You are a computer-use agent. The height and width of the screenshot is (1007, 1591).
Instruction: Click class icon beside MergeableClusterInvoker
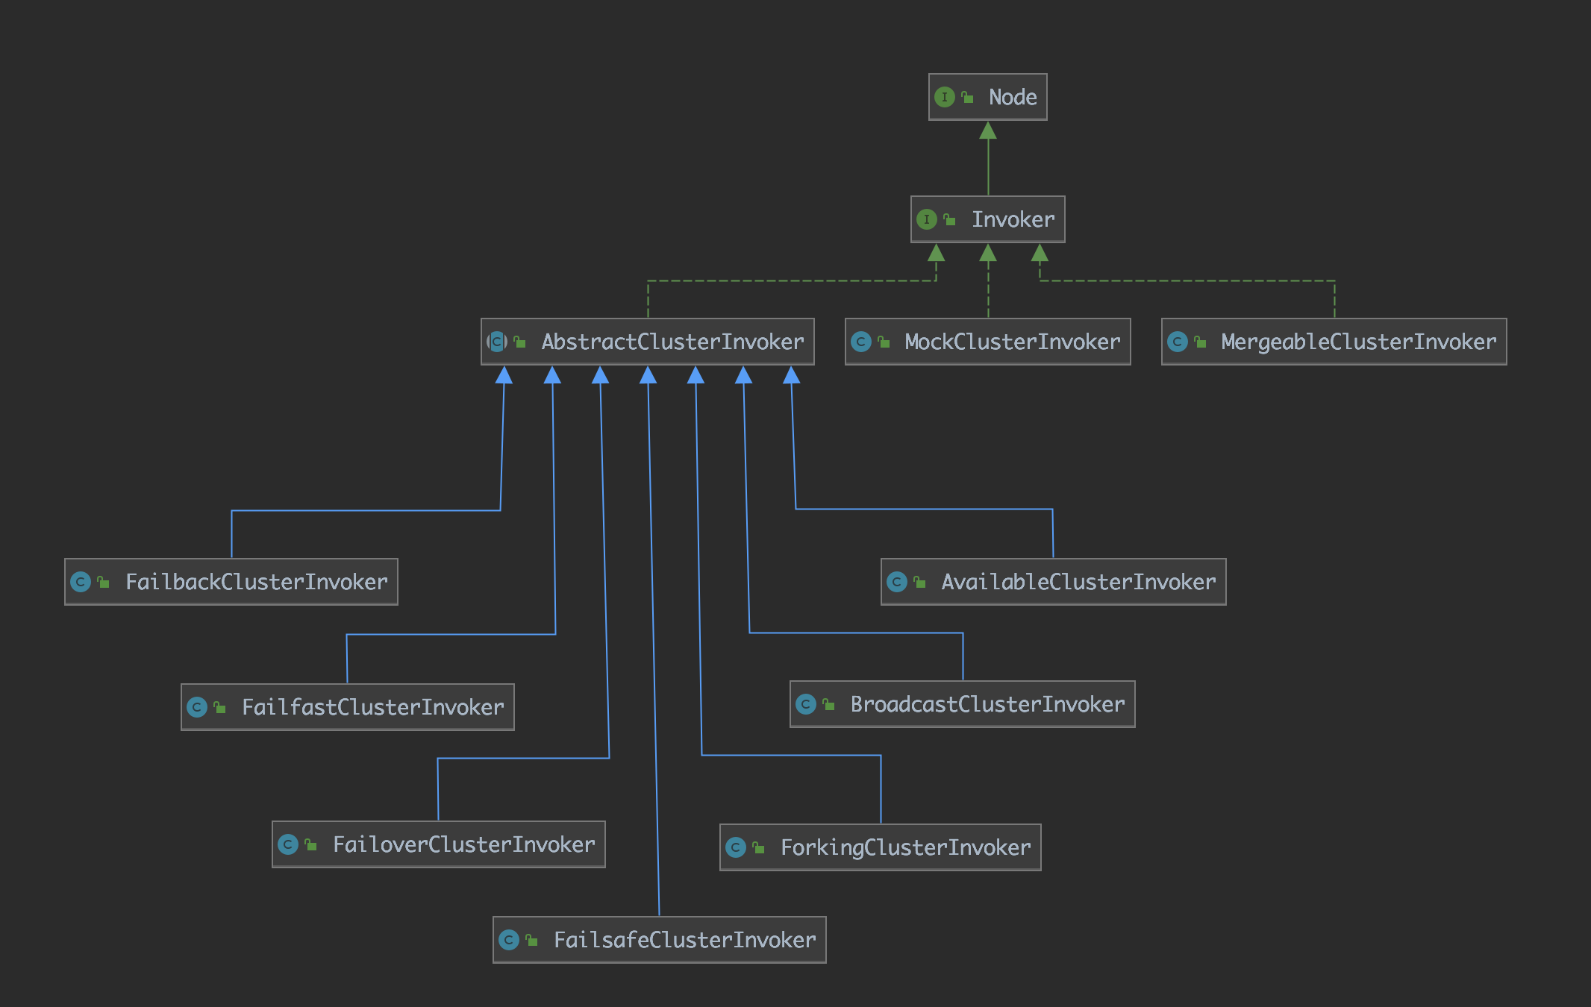[x=1177, y=342]
